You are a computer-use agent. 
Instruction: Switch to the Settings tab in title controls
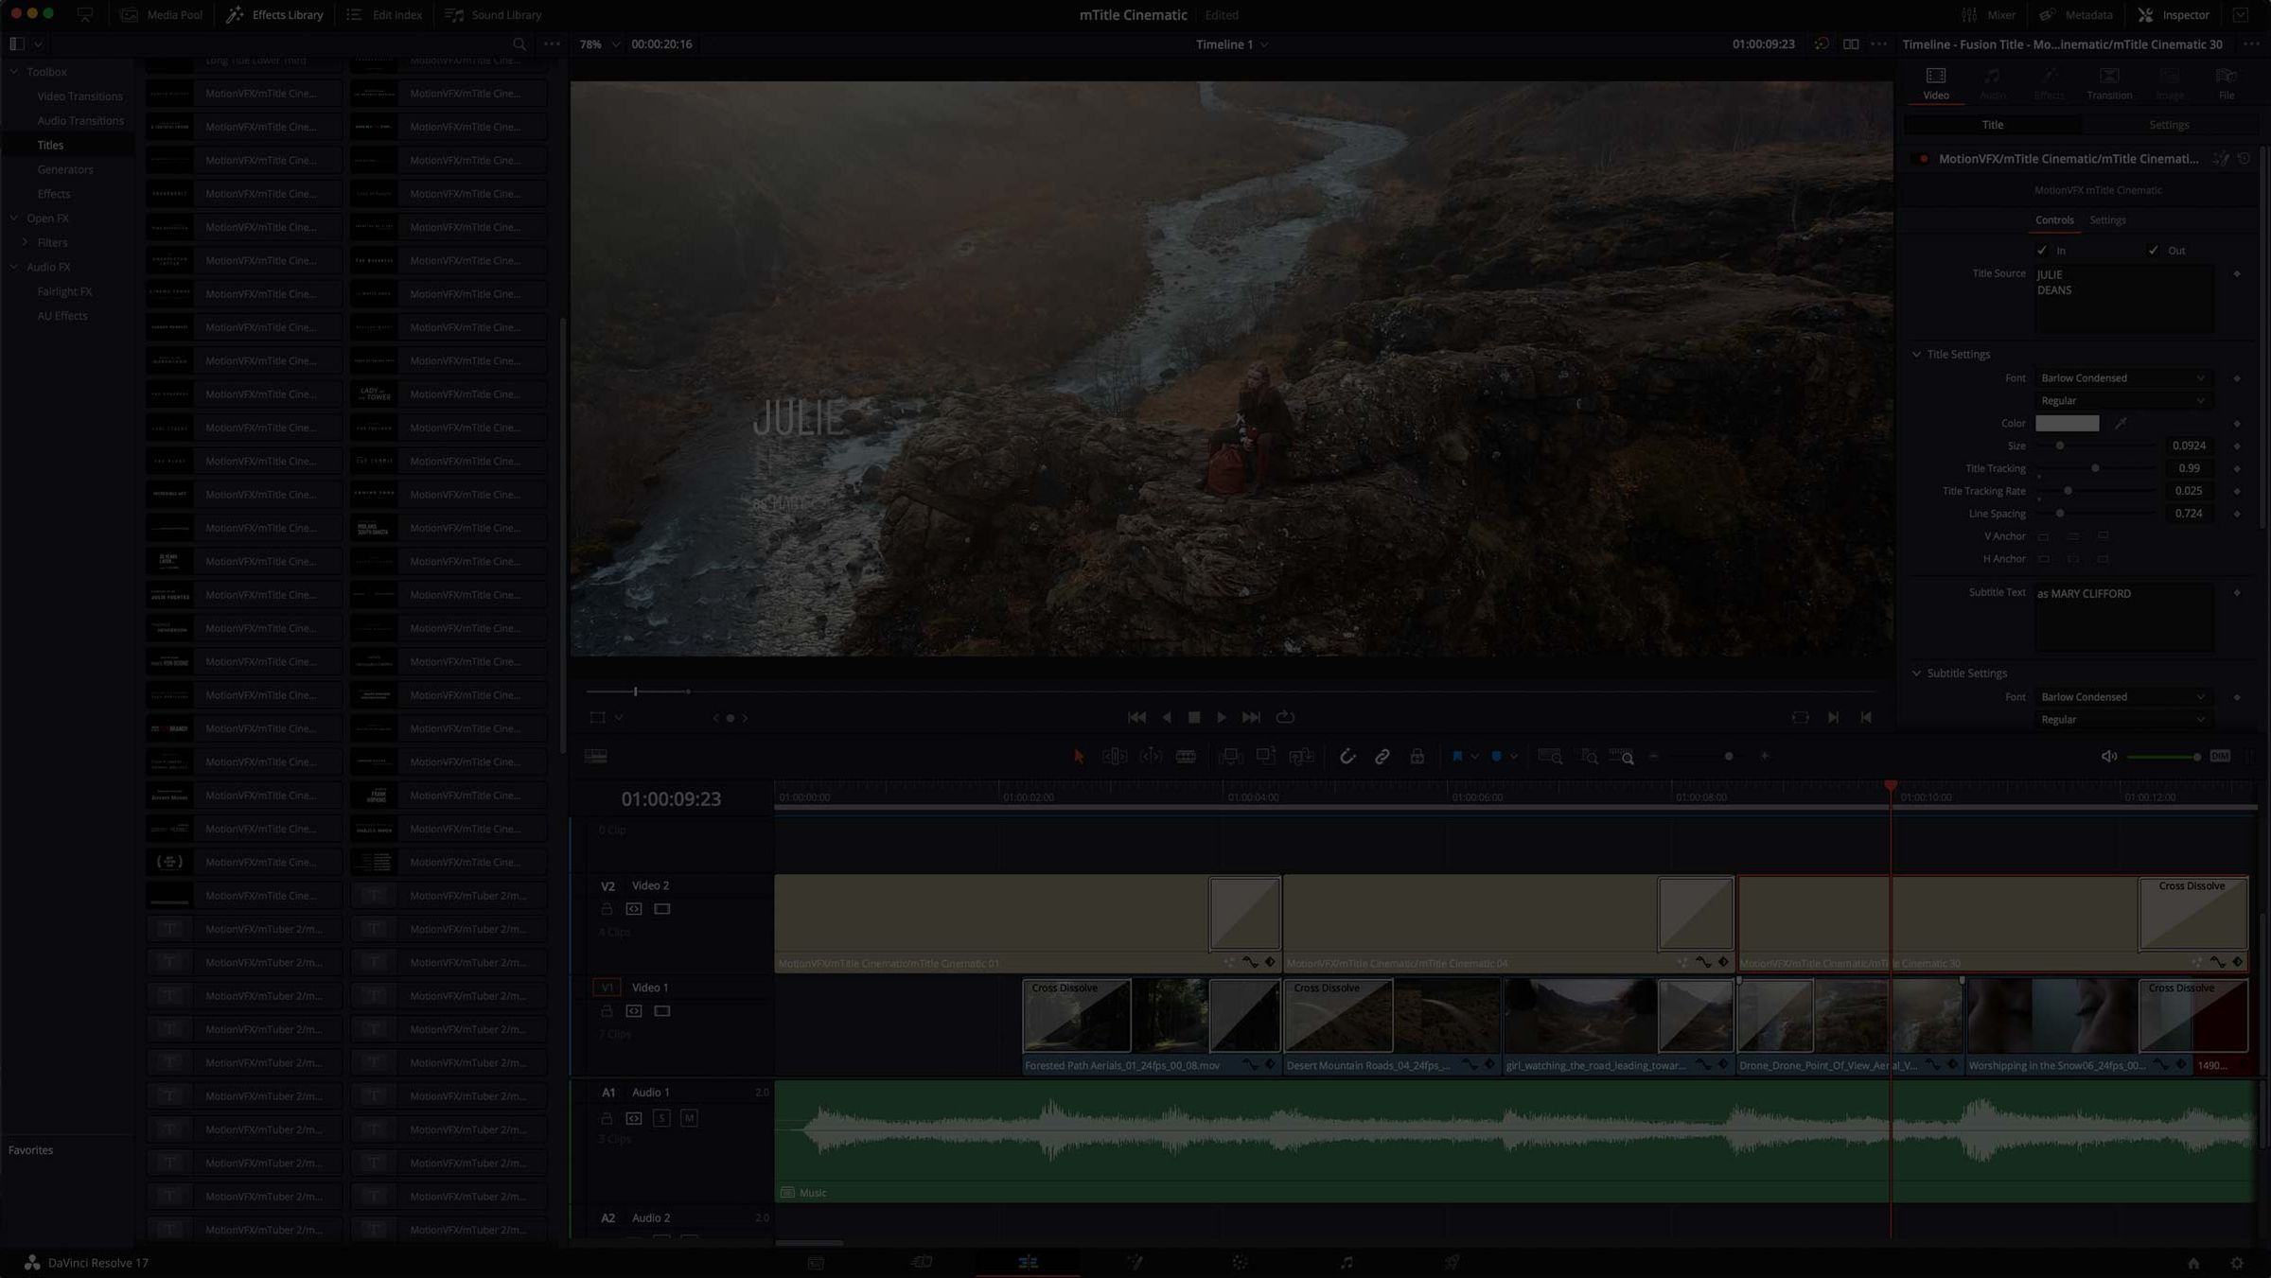click(2109, 219)
